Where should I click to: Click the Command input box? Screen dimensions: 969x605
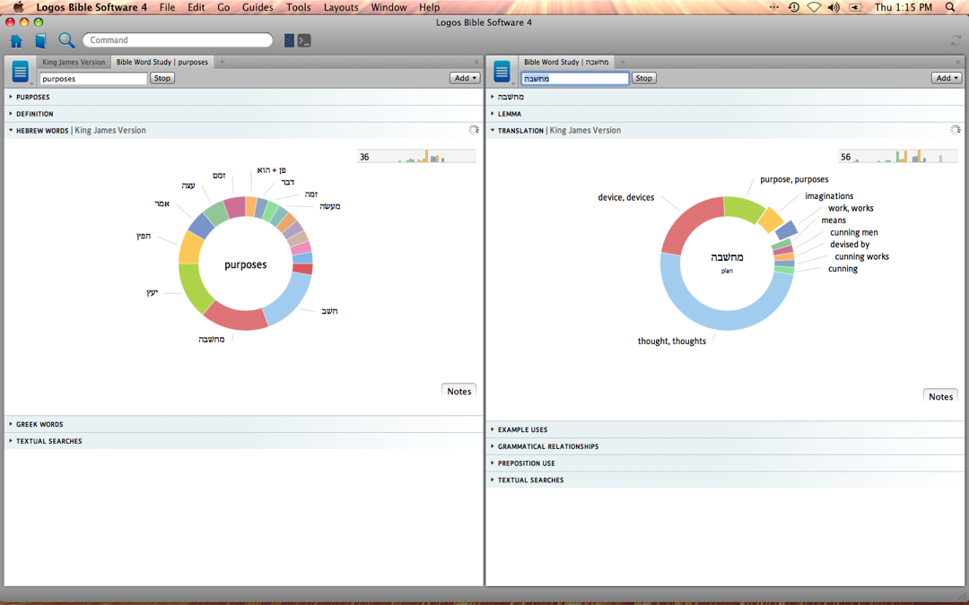point(178,40)
